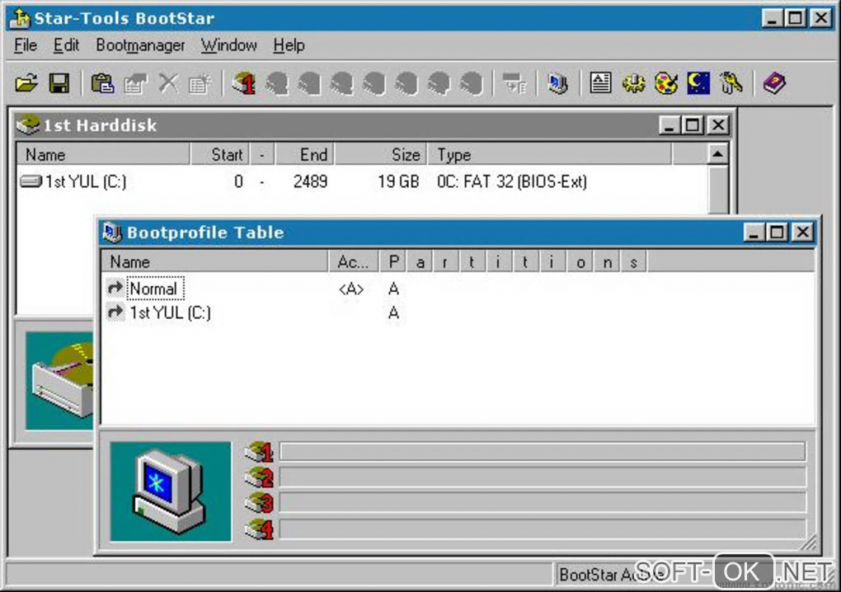Click the computer picture in Bootprofile Table
Viewport: 841px width, 592px height.
pyautogui.click(x=171, y=491)
